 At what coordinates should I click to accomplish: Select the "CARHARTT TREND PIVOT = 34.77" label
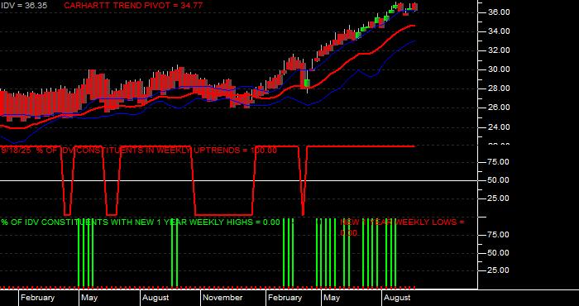tap(133, 6)
